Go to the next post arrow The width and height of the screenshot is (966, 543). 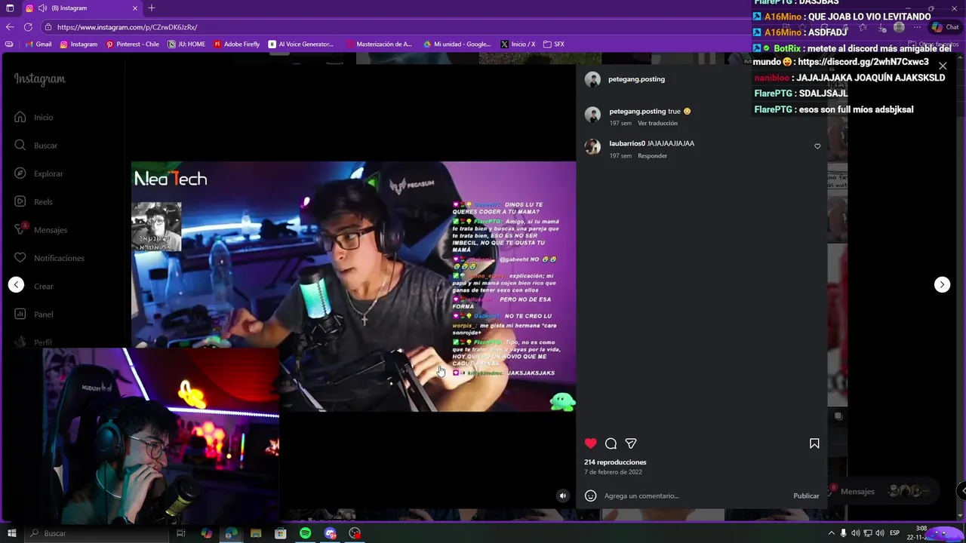942,284
